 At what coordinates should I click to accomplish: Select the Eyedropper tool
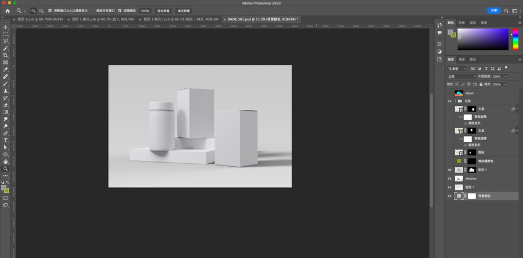click(x=5, y=70)
